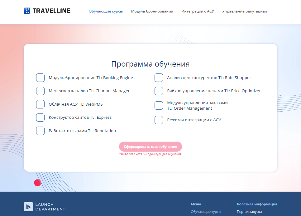Open Интеграция с АСУ nav item
This screenshot has height=216, width=301.
pyautogui.click(x=198, y=11)
